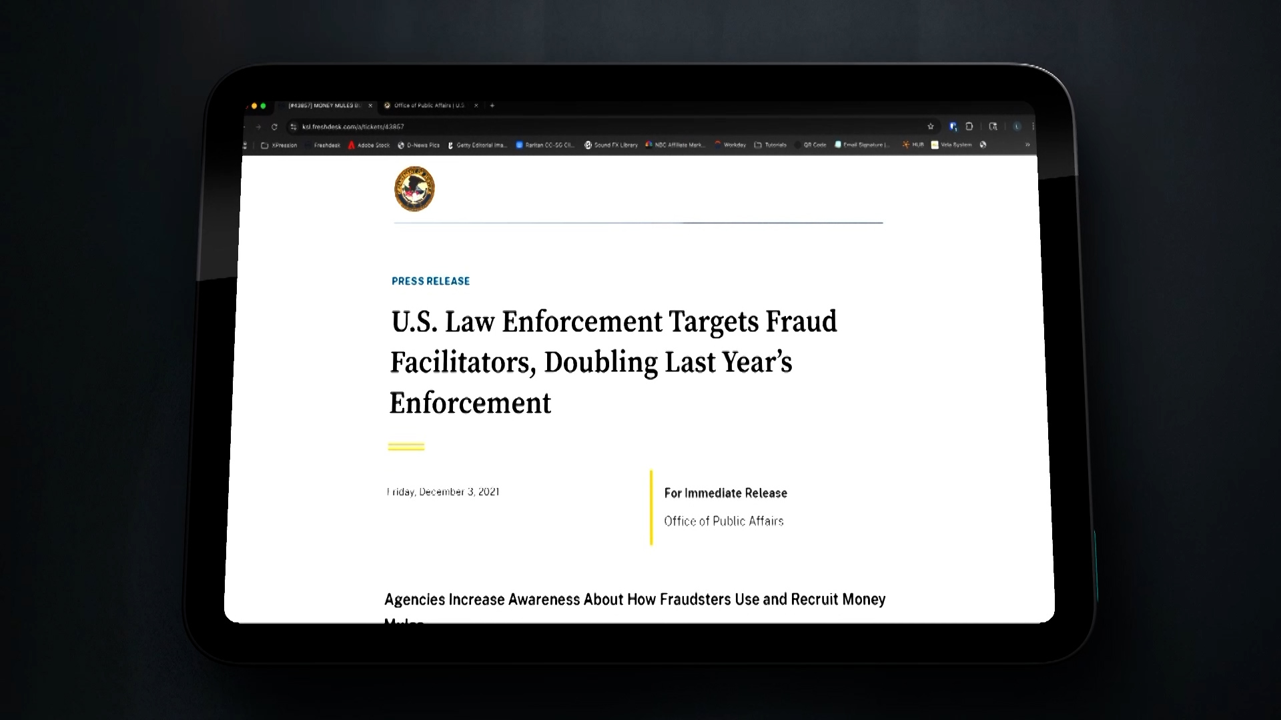Open the Adobe Stock bookmark
1281x720 pixels.
click(x=369, y=145)
